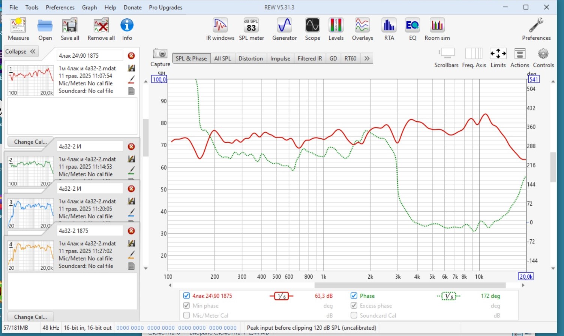564x336 pixels.
Task: Switch to the Distortion tab
Action: (250, 58)
